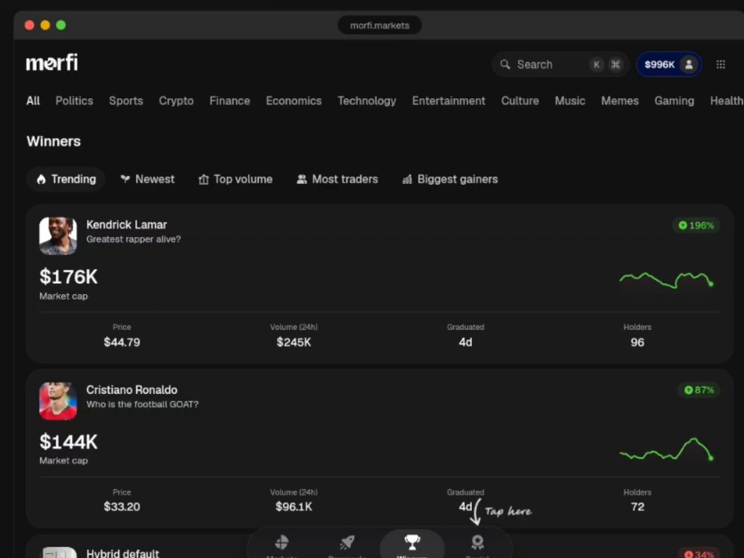Click "Who is the football GOAT?" subtitle
744x558 pixels.
pos(142,404)
